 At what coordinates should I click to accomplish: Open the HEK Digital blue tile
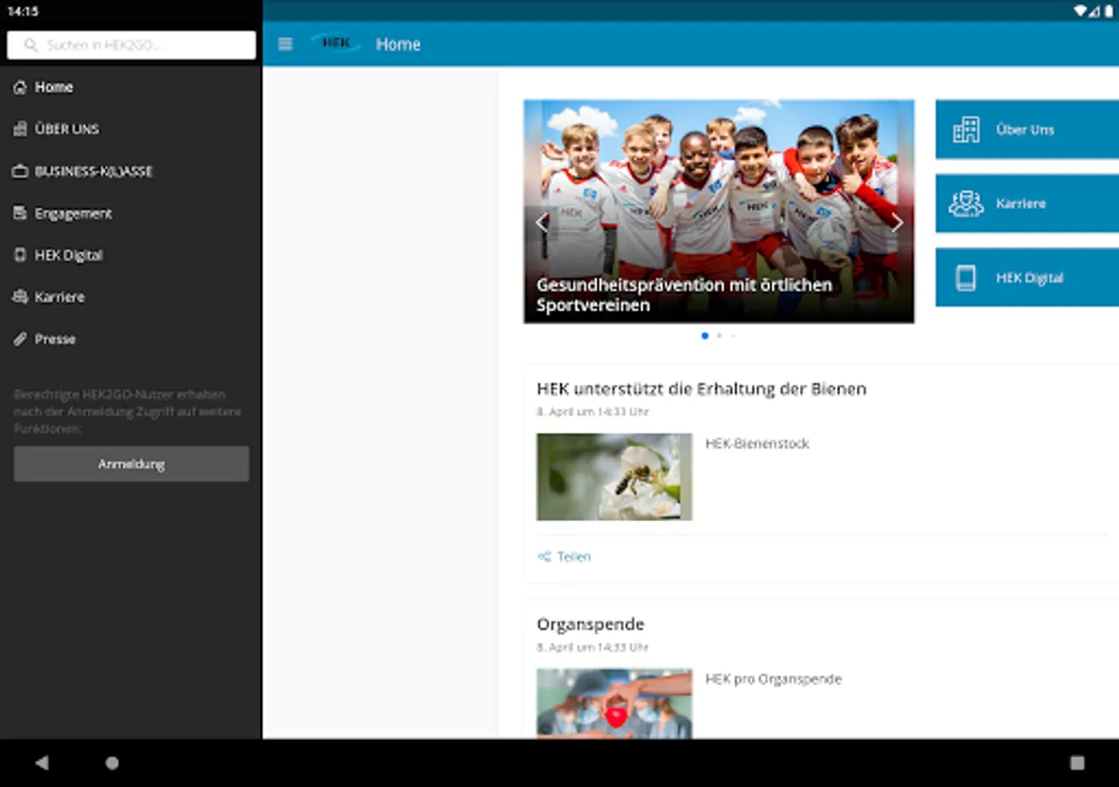tap(1027, 278)
